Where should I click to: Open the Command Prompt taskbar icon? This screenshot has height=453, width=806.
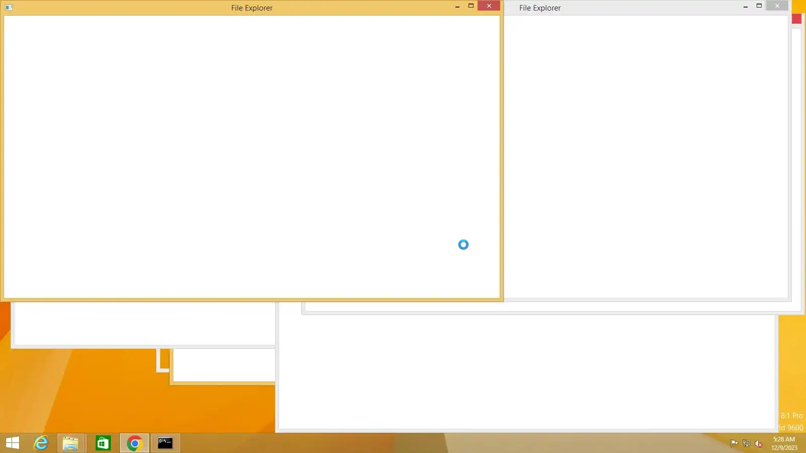pos(165,443)
